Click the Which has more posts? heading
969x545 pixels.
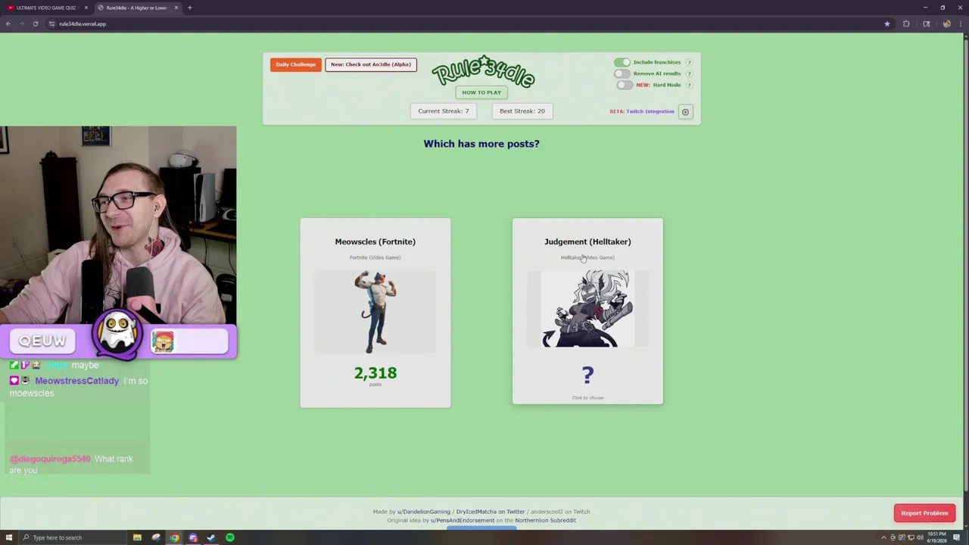(x=481, y=144)
